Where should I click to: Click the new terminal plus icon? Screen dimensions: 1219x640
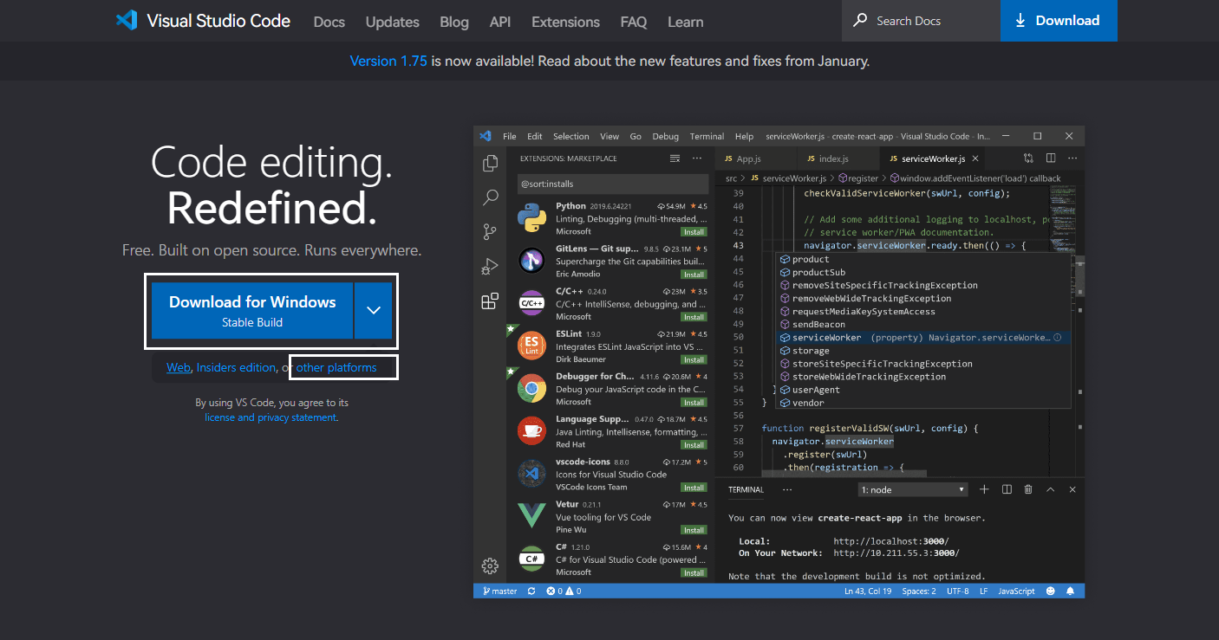(x=984, y=489)
